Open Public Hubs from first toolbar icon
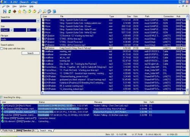Image resolution: width=190 pixels, height=137 pixels. click(5, 11)
